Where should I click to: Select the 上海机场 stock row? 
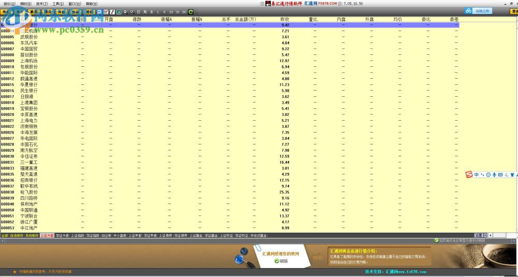click(229, 61)
